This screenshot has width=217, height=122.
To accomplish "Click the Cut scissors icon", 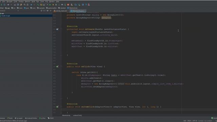I will point(15,4).
